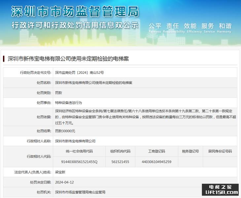241x198 pixels.
Task: Click the 行政相对人名称 label
Action: (39, 141)
